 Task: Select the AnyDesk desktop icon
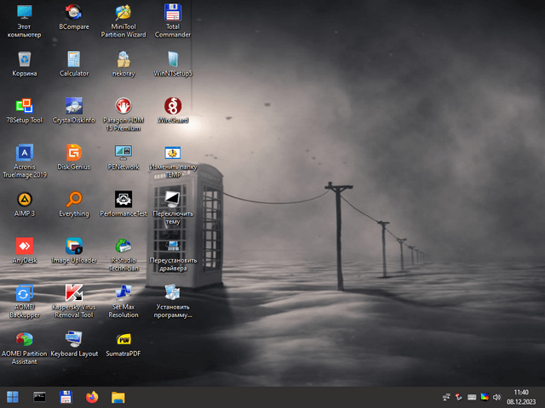[x=25, y=246]
